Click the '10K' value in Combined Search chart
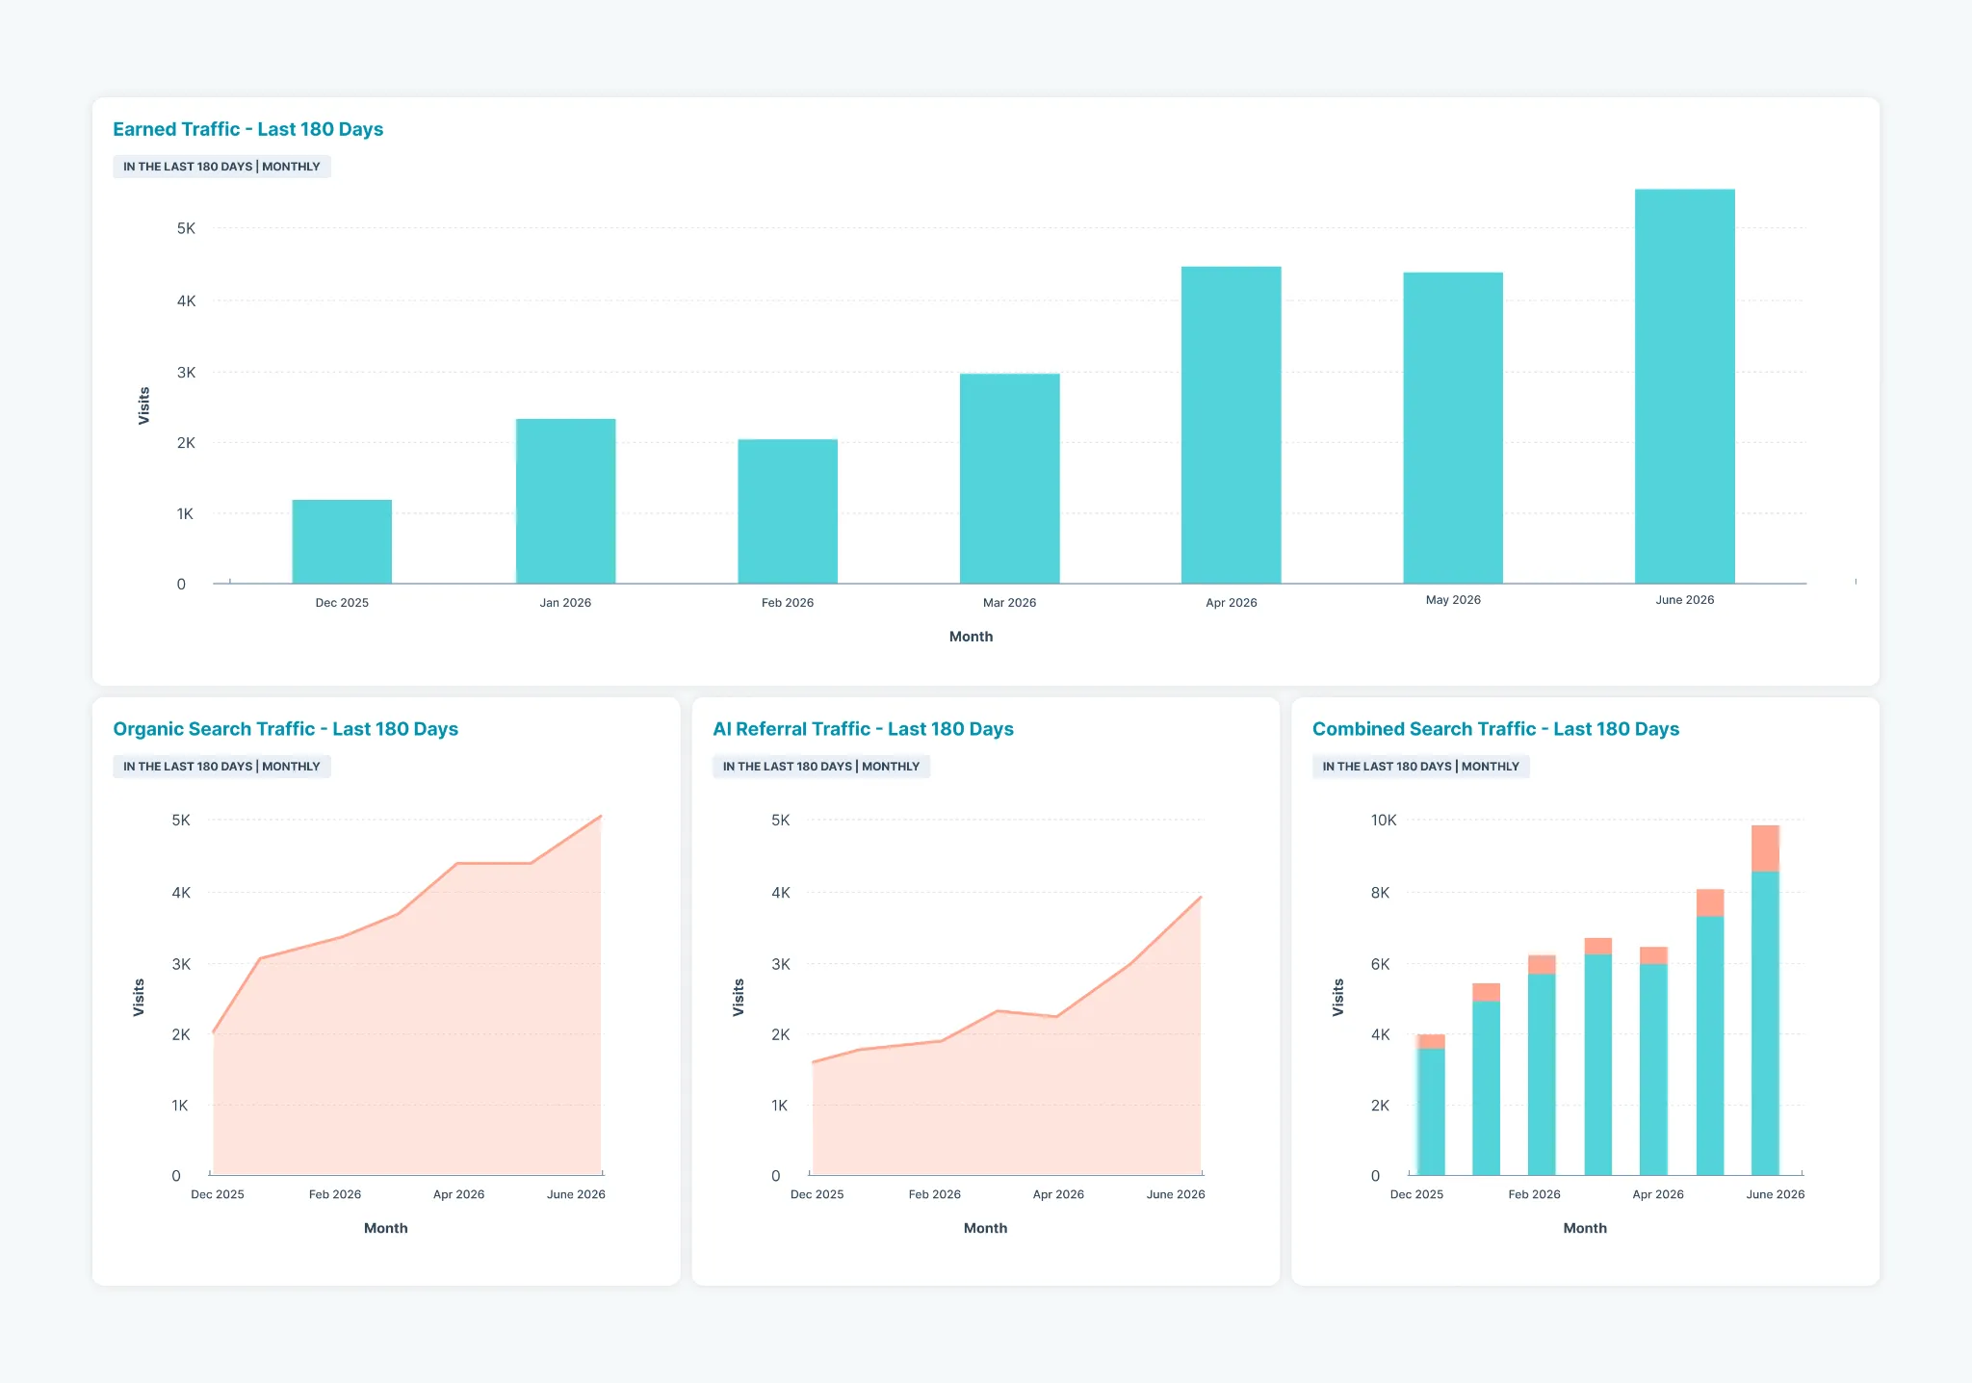 tap(1384, 821)
